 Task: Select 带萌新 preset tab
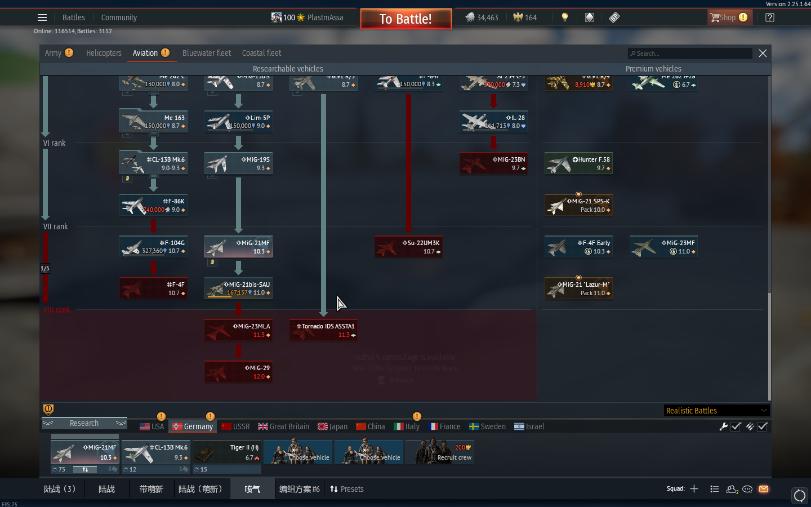tap(151, 489)
